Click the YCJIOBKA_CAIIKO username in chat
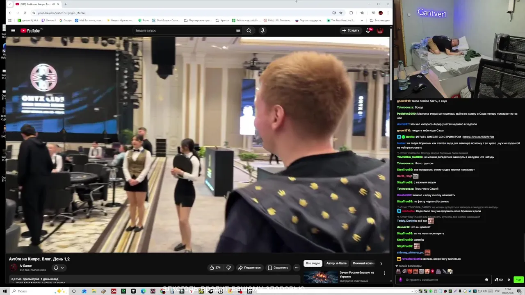The image size is (525, 295). tap(409, 157)
